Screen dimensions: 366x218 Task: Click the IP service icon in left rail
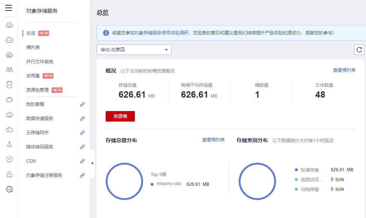coord(9,159)
